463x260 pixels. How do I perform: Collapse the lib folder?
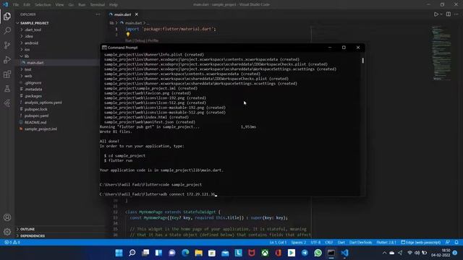[26, 56]
